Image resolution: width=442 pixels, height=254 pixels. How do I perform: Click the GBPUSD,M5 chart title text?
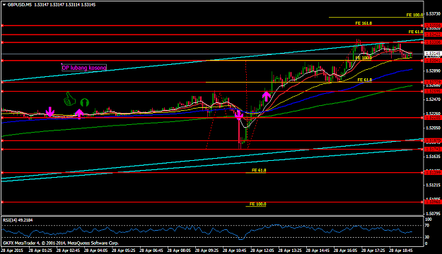pyautogui.click(x=20, y=5)
